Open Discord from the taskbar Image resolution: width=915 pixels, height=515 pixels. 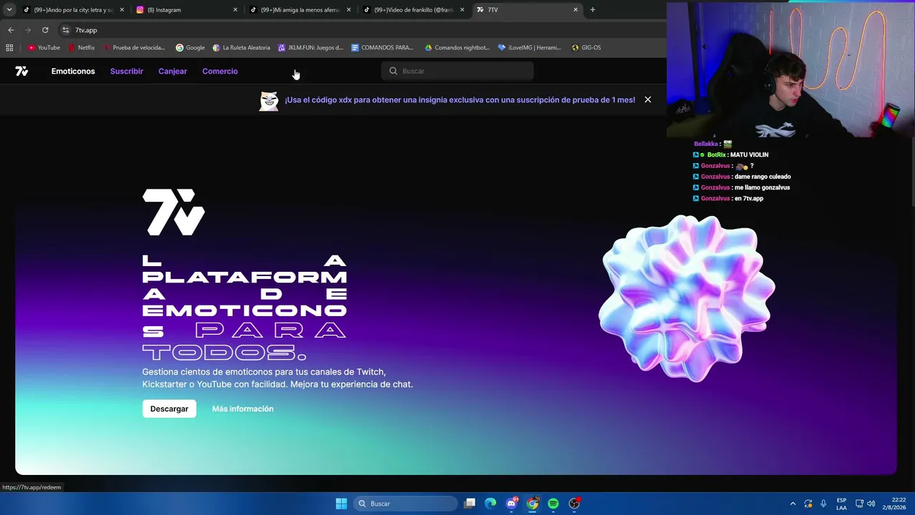click(512, 504)
